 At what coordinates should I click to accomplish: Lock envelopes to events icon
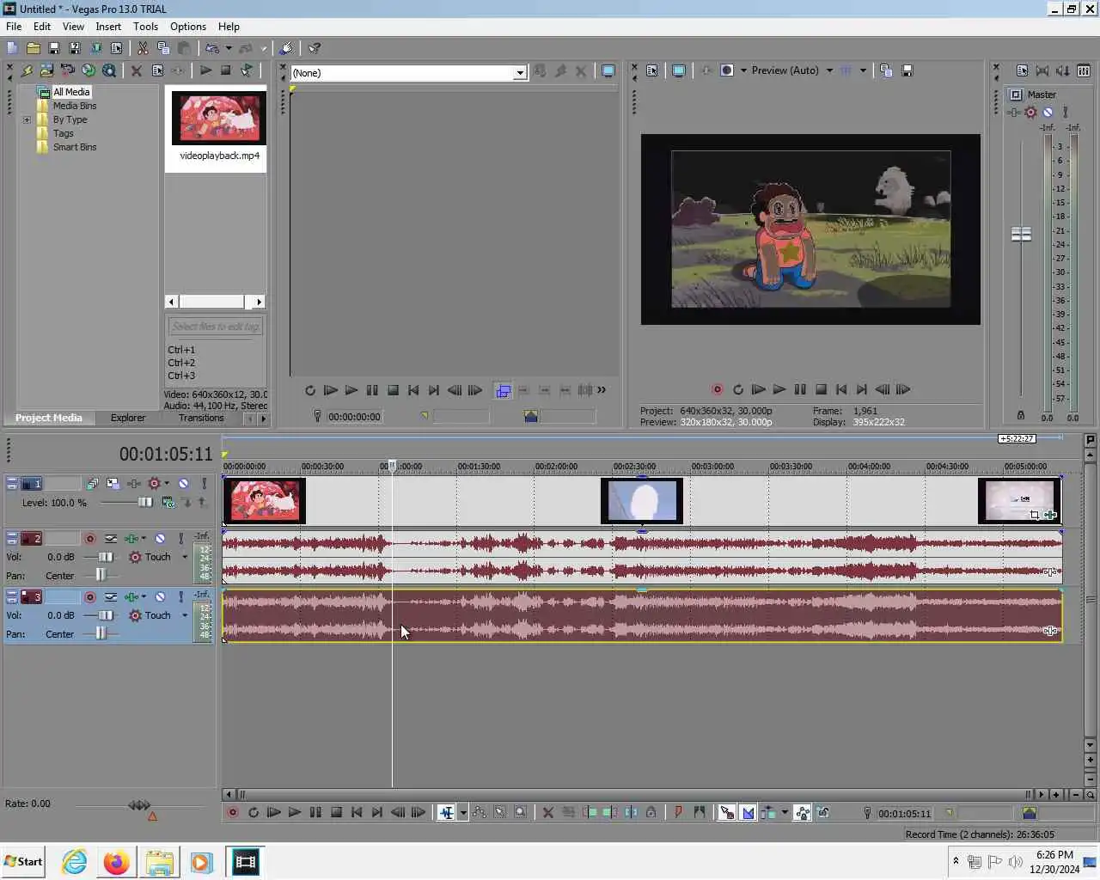[x=802, y=812]
